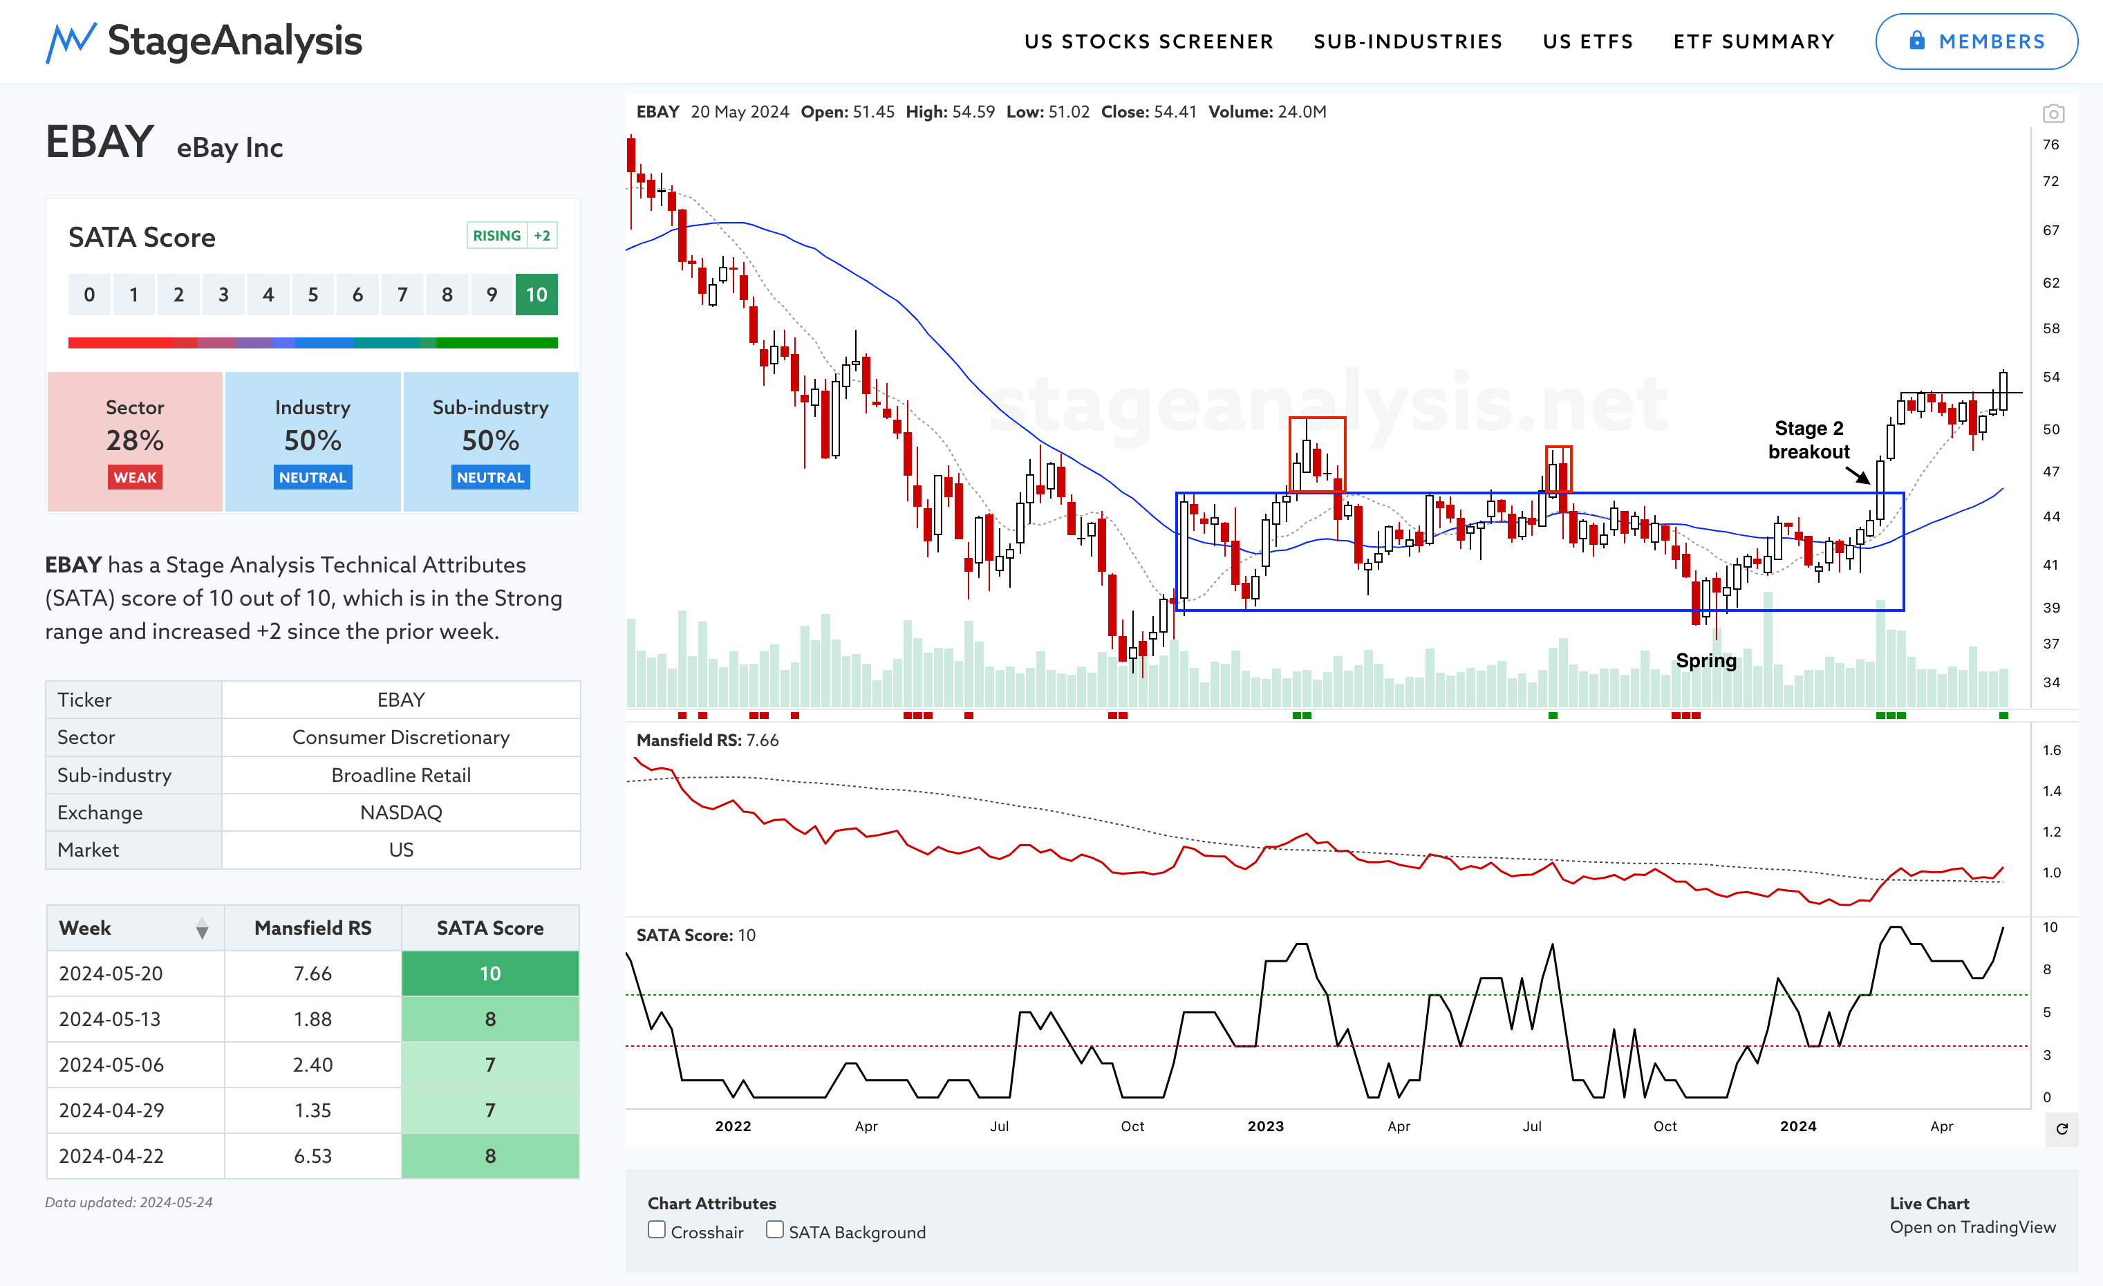
Task: Click the SATA score color gradient bar
Action: click(x=313, y=343)
